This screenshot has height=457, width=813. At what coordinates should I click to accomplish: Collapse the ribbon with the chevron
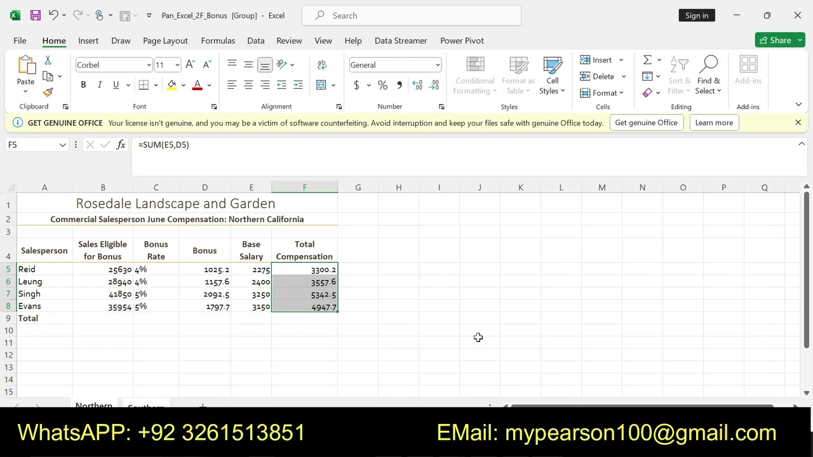pyautogui.click(x=798, y=104)
